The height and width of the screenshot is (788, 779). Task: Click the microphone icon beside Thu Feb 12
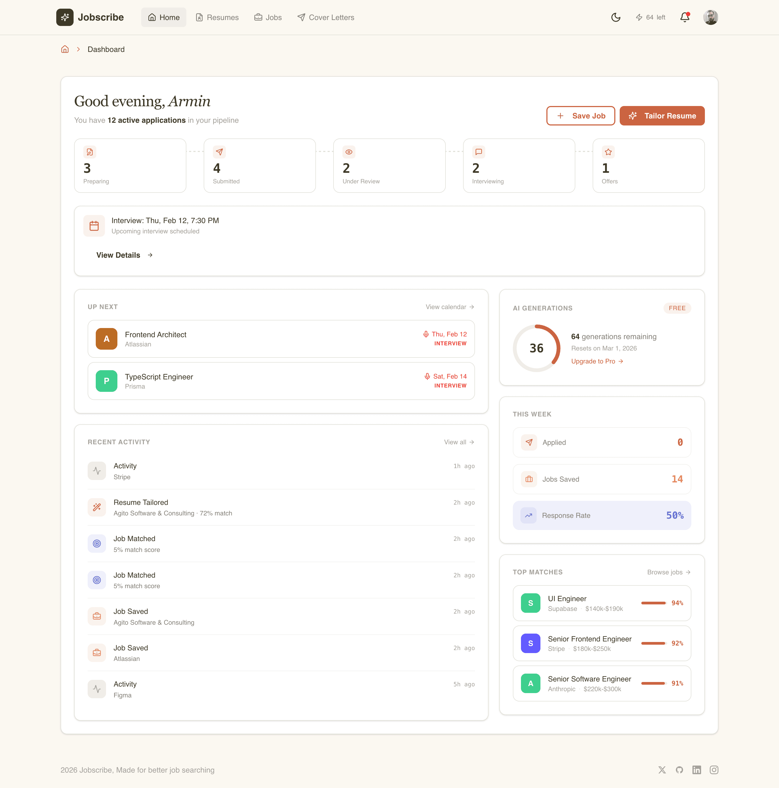(x=426, y=334)
